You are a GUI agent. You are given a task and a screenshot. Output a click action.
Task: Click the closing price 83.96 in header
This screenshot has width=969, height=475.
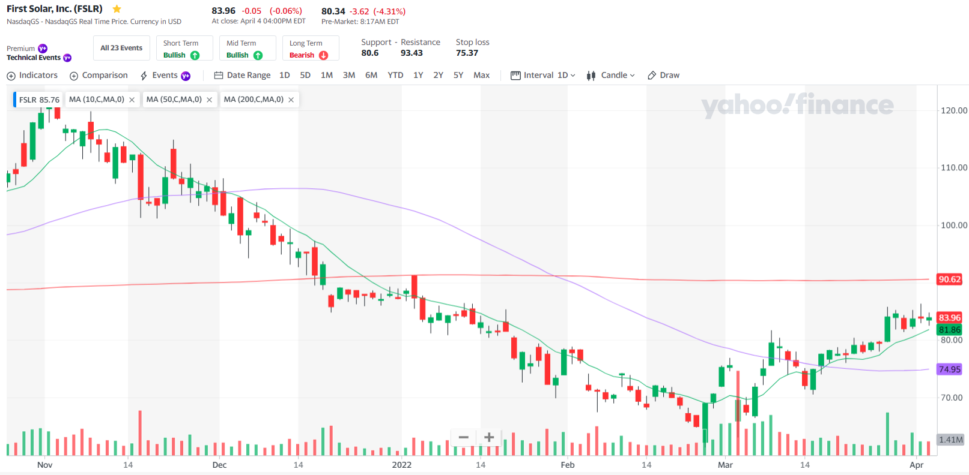coord(223,11)
